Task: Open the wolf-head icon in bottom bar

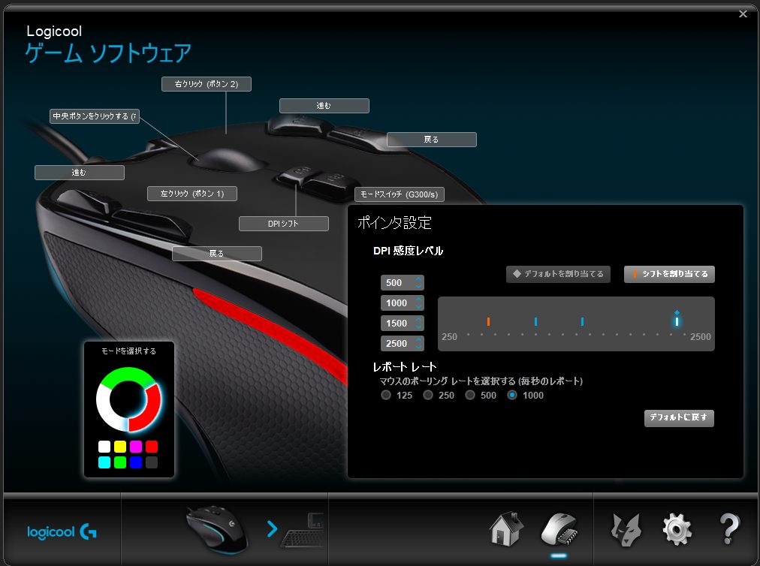Action: click(x=626, y=530)
